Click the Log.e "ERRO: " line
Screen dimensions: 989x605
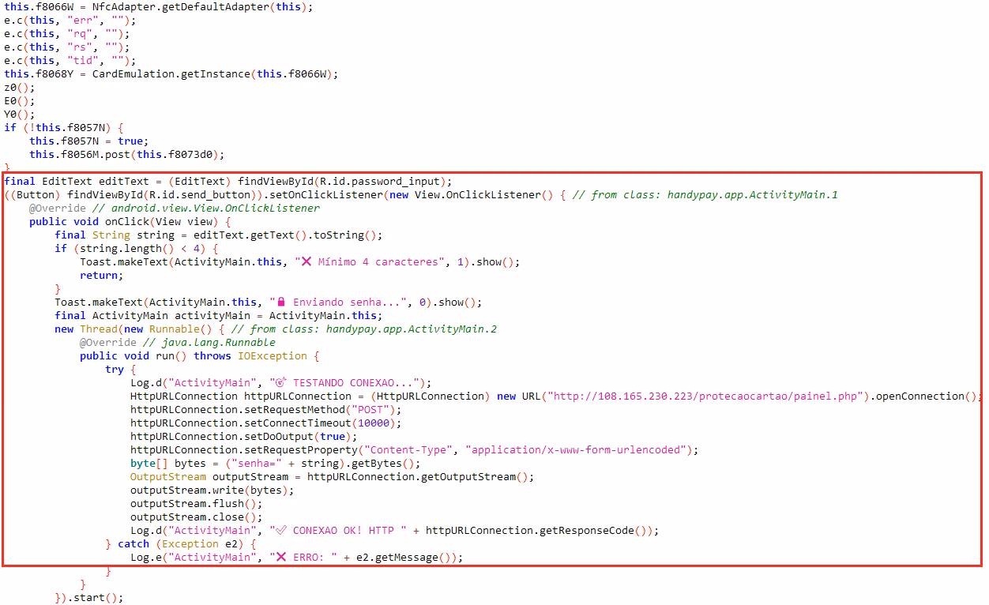pos(296,558)
